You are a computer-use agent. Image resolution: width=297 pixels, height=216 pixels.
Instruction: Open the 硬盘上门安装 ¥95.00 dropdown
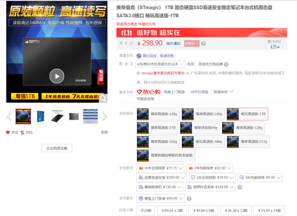(x=161, y=198)
